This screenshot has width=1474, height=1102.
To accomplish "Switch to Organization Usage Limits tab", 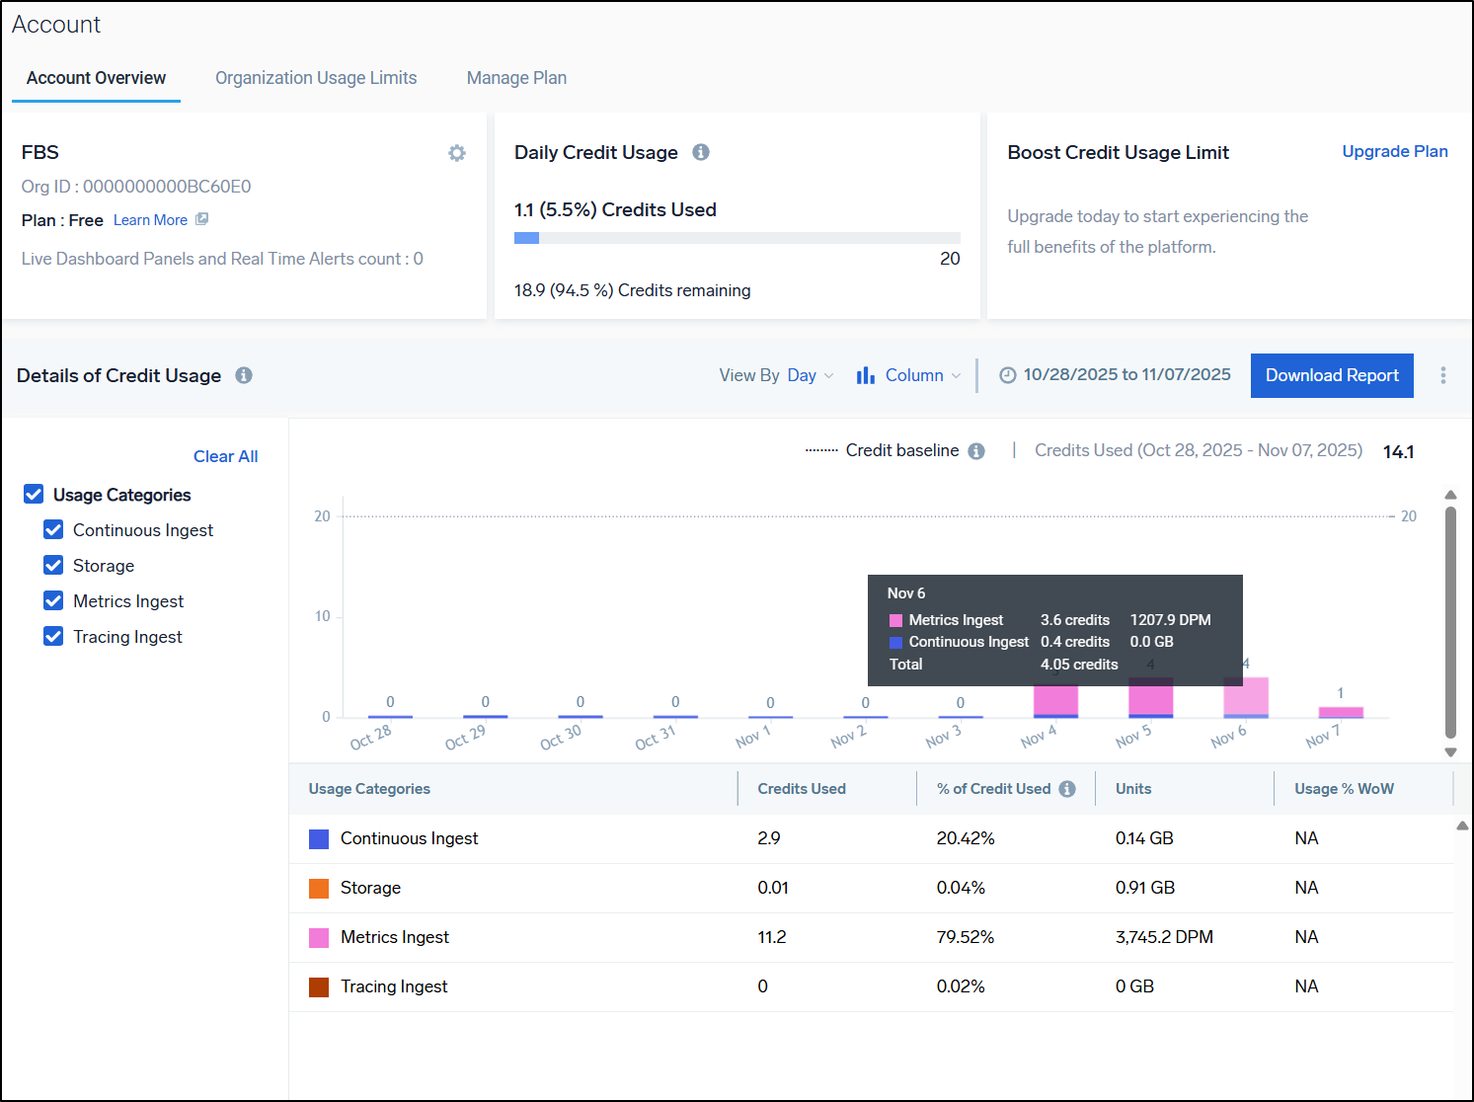I will (316, 78).
